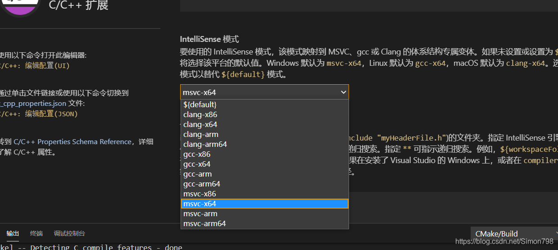Choose msvc-x86 option
This screenshot has width=558, height=250.
265,194
